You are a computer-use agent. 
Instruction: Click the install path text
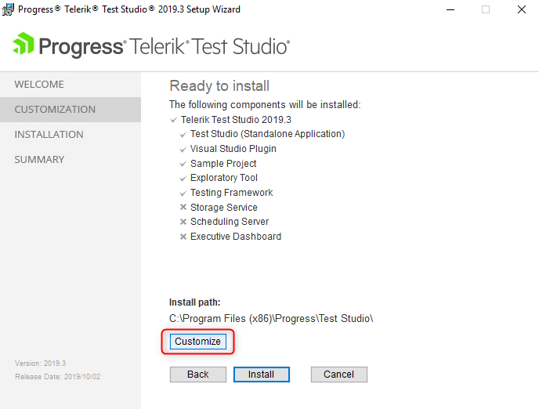point(271,319)
